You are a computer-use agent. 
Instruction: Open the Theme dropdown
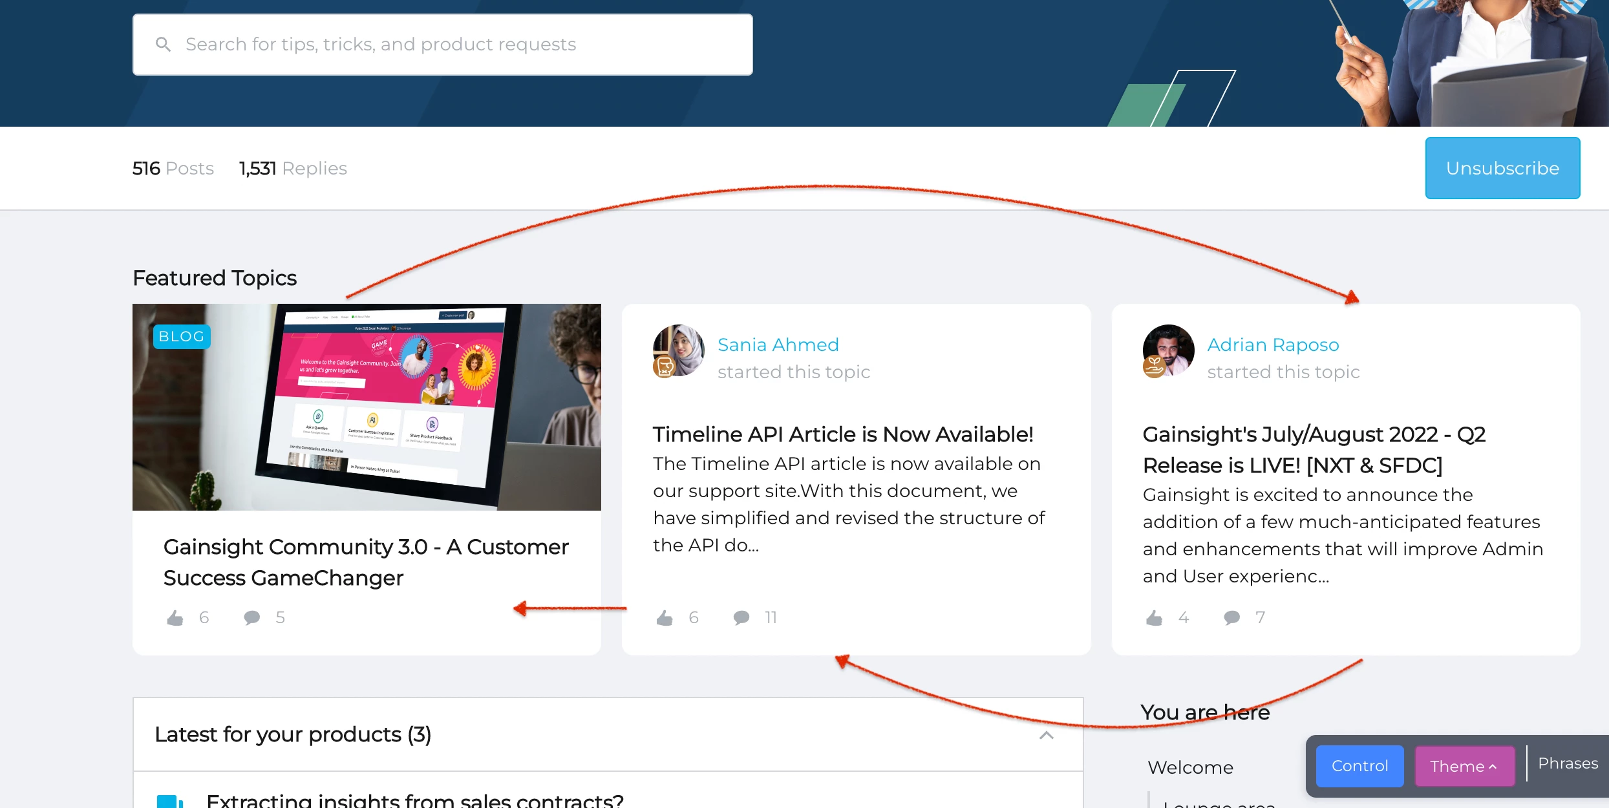[x=1464, y=766]
